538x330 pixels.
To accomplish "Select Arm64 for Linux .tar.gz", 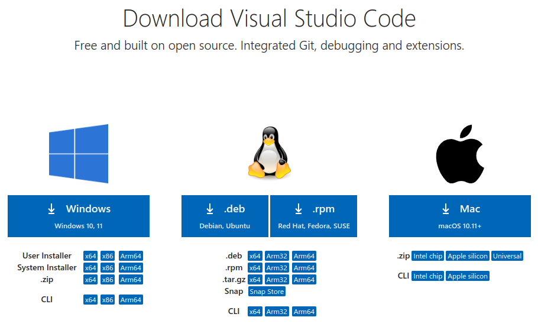I will [x=304, y=280].
